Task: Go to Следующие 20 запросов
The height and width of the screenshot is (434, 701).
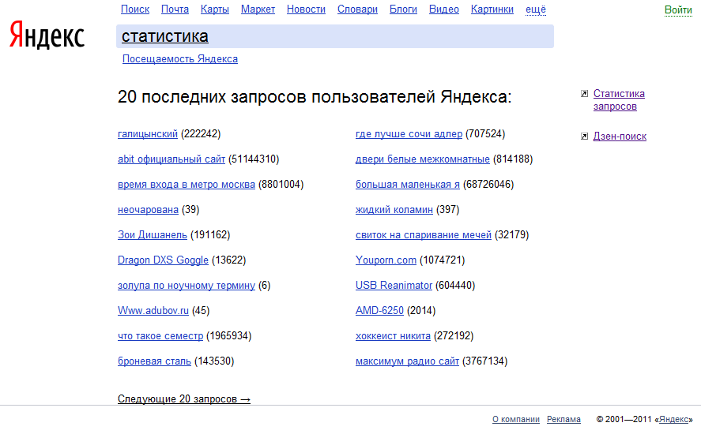Action: (183, 399)
